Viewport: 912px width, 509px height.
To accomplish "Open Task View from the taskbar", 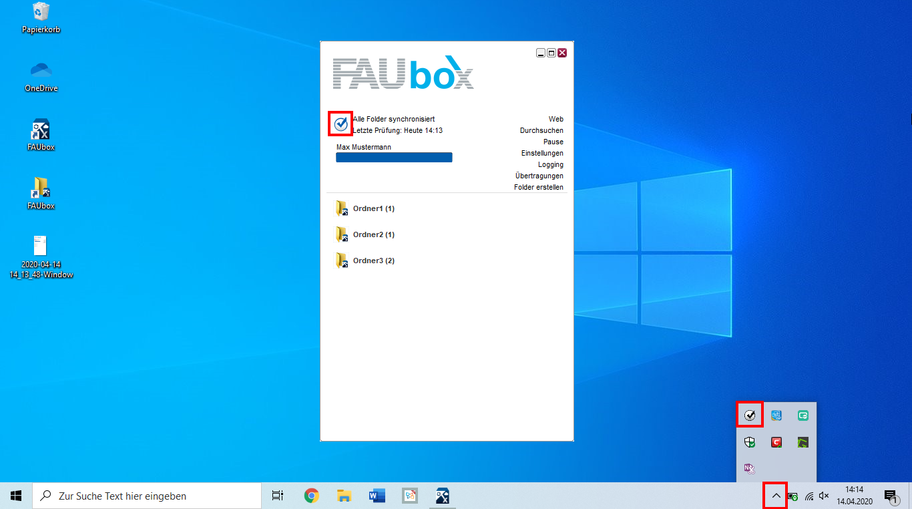I will point(278,496).
